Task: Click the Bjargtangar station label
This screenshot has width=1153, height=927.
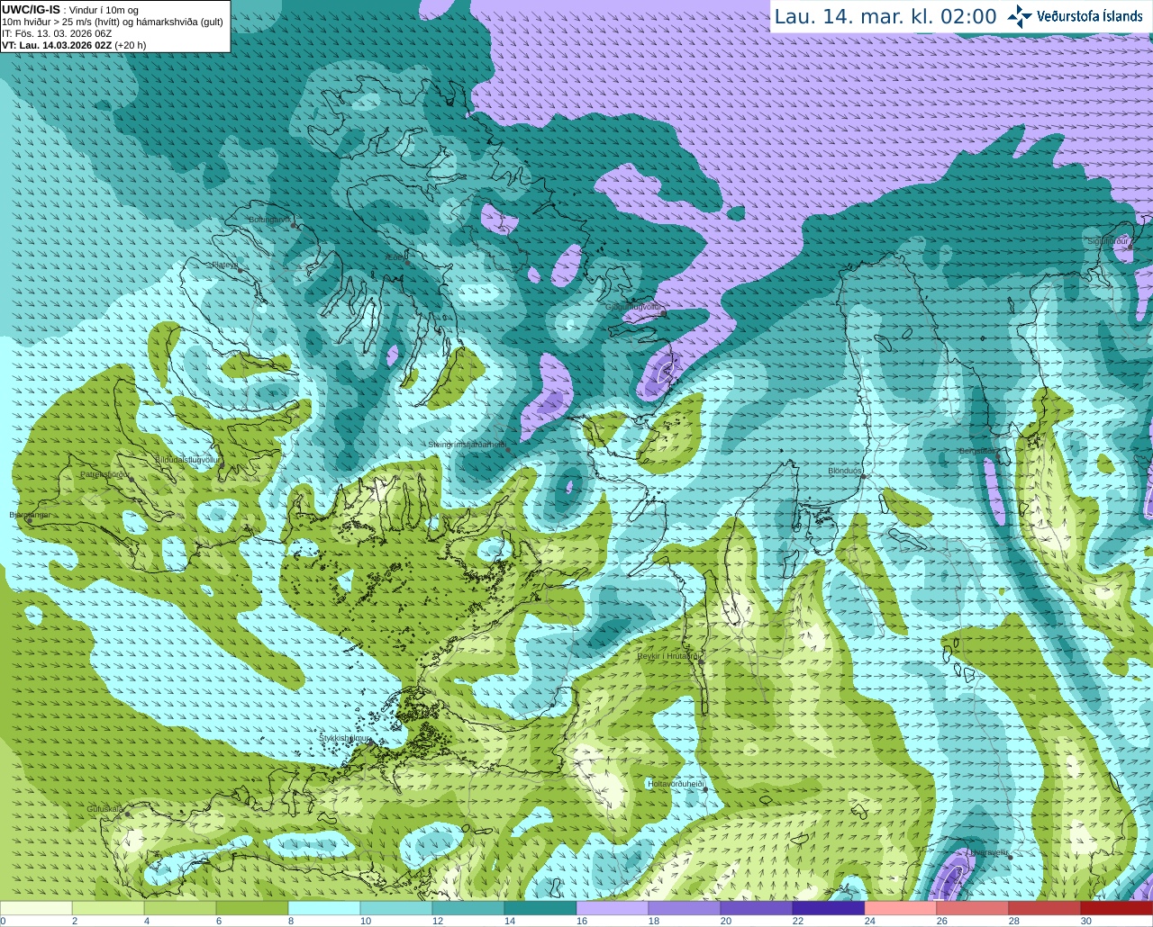Action: [30, 515]
